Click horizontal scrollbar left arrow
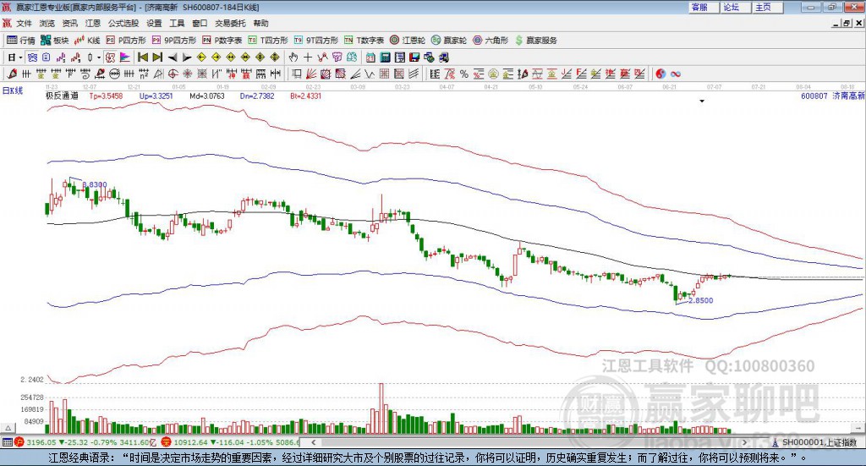The image size is (866, 466). tap(313, 442)
